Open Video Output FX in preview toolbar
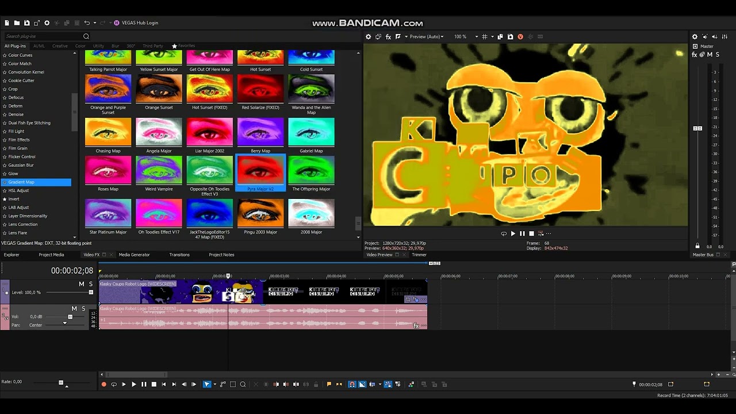The width and height of the screenshot is (736, 414). pos(388,37)
